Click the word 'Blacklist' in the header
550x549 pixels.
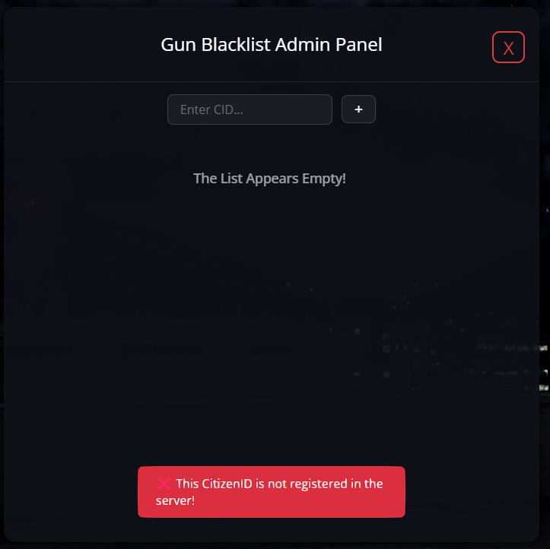236,45
